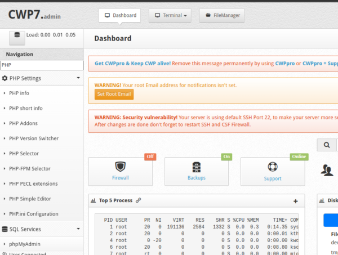
Task: Follow the Get CWPpro & Keep CWP alive link
Action: click(x=132, y=63)
